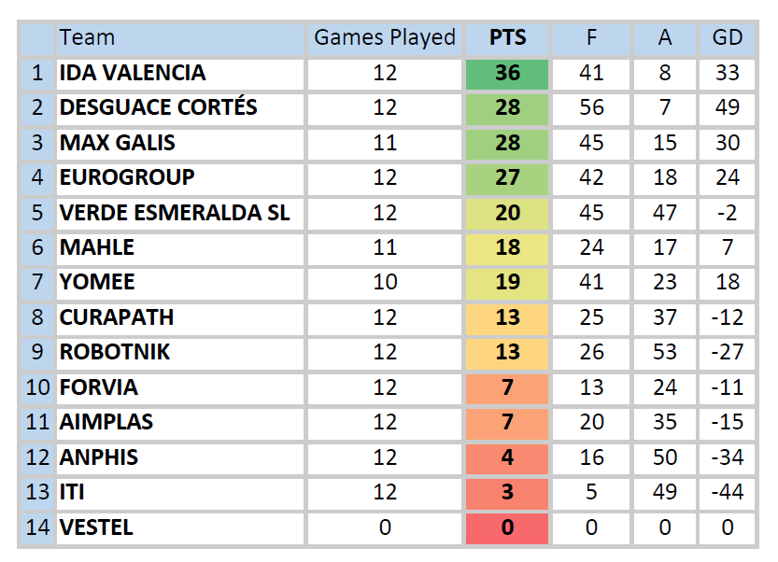Click the green 36 points cell
The height and width of the screenshot is (562, 778).
(507, 73)
